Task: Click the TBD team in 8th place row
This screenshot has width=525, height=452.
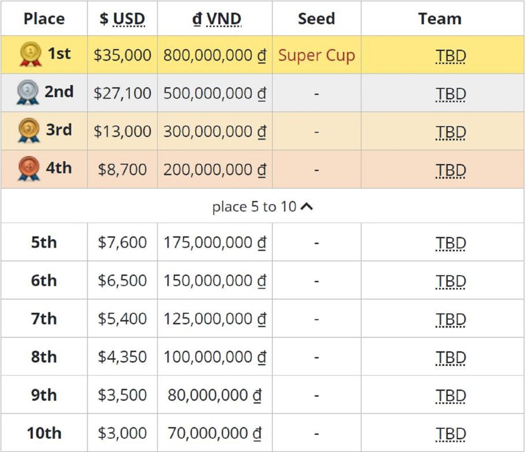Action: pos(451,358)
